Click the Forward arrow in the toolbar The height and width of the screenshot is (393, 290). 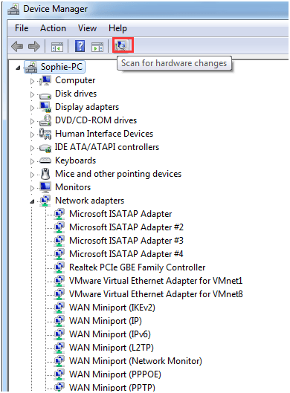34,46
